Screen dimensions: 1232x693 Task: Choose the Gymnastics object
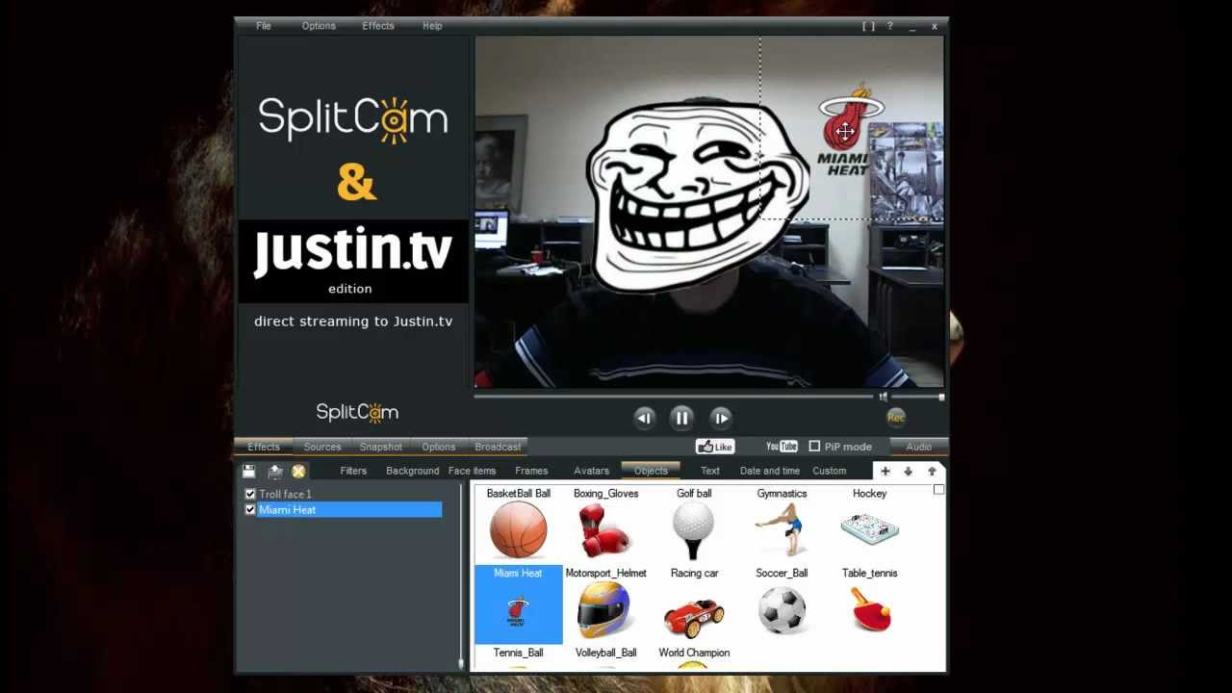point(782,523)
